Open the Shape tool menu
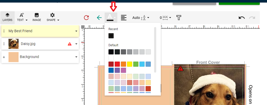Viewport: 267px width, 105px height. tap(53, 17)
